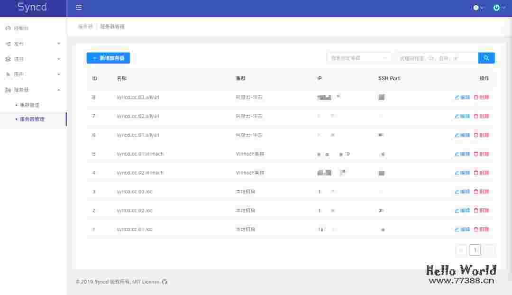This screenshot has height=295, width=512.
Task: Open the help icon in the top-right header
Action: [x=475, y=8]
